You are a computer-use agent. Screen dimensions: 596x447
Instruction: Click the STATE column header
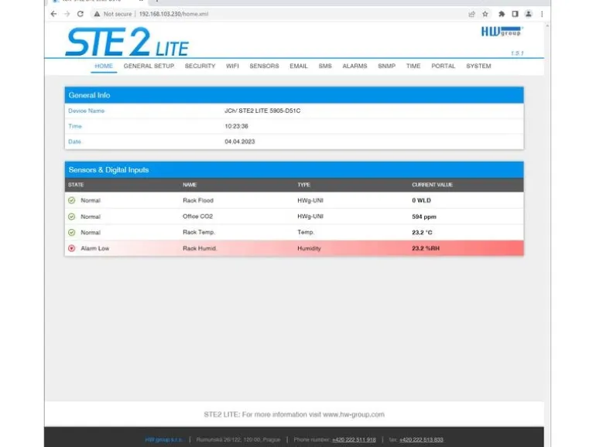(x=76, y=185)
